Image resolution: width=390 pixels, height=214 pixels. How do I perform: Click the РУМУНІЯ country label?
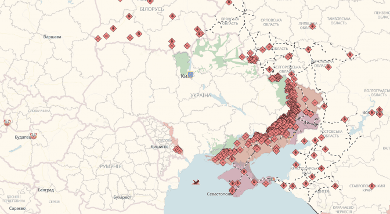click(111, 166)
